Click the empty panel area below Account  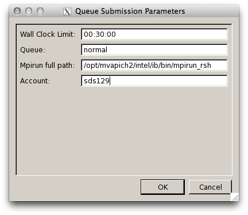(x=124, y=130)
